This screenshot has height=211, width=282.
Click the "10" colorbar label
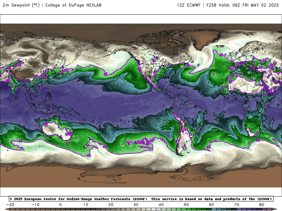click(86, 205)
